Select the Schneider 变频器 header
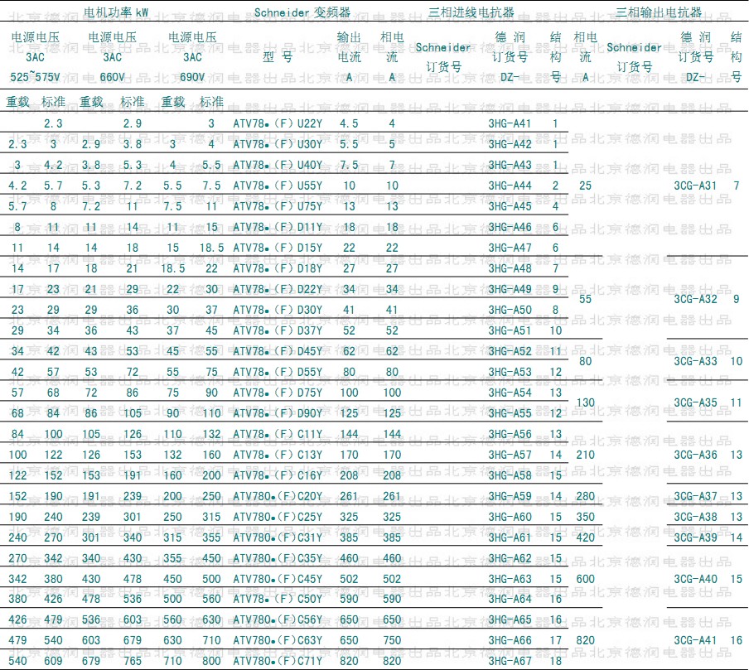749x670 pixels. [x=302, y=12]
